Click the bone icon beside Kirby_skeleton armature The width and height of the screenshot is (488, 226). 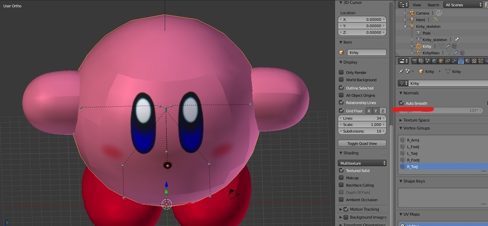point(457,40)
